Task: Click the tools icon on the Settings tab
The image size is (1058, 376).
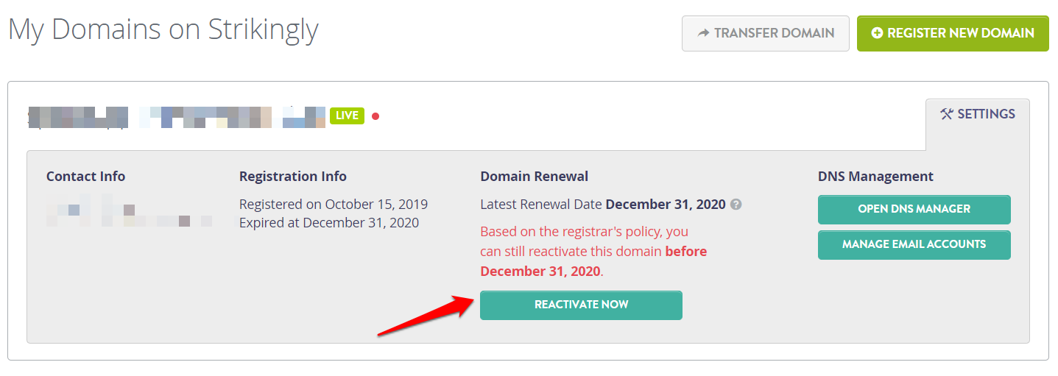Action: click(x=947, y=114)
